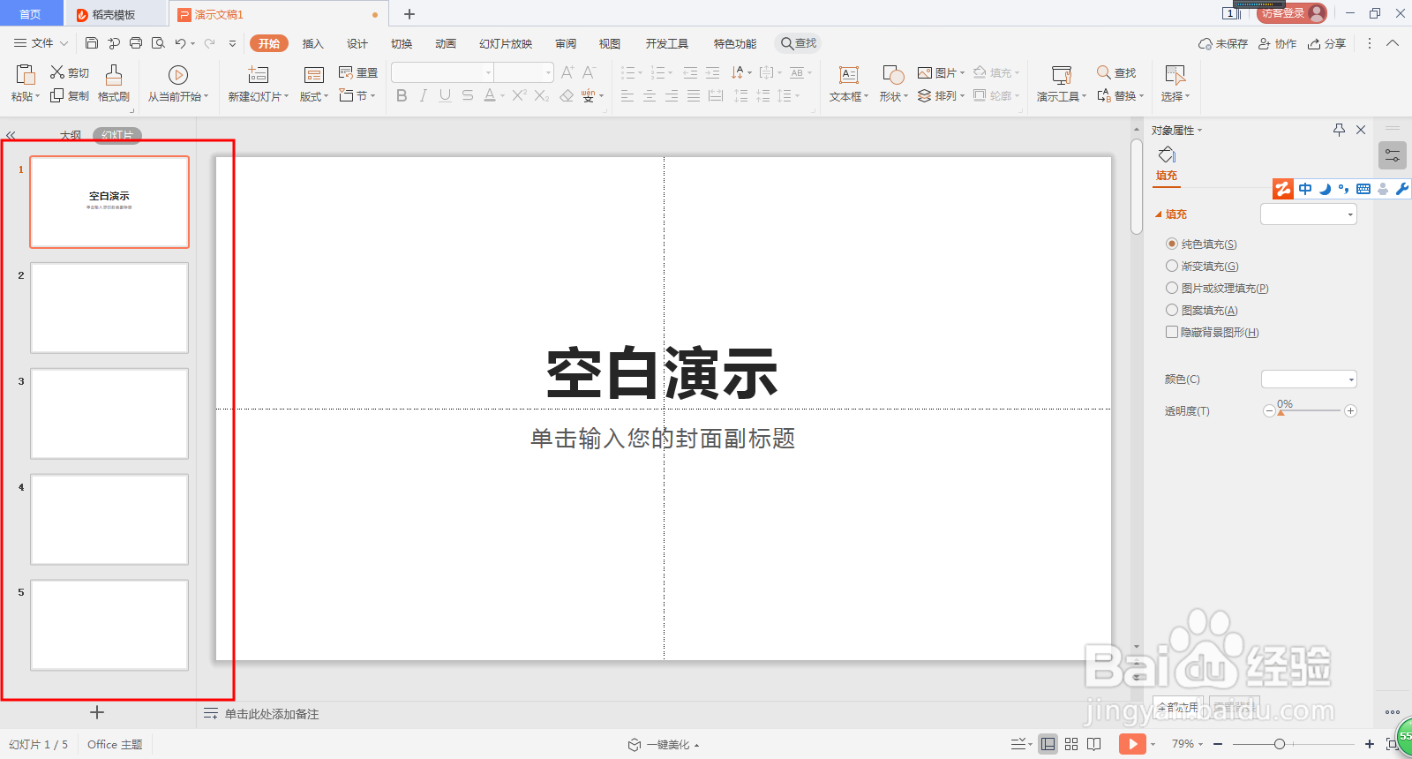Click orange slideshow play button in status bar
The height and width of the screenshot is (759, 1412).
click(1132, 744)
